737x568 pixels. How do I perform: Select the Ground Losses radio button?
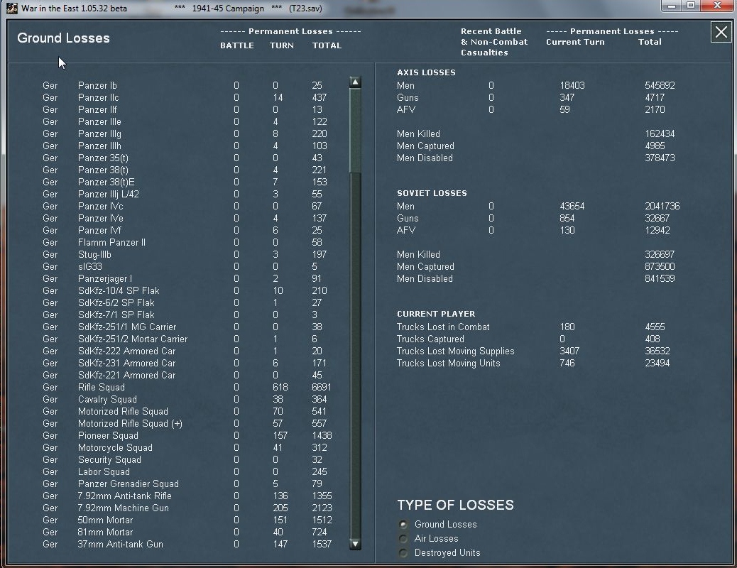(x=403, y=524)
